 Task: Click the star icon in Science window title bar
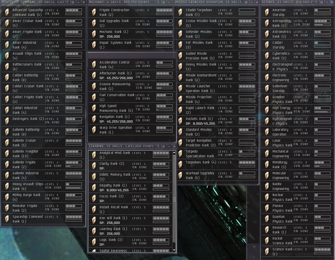pyautogui.click(x=316, y=2)
